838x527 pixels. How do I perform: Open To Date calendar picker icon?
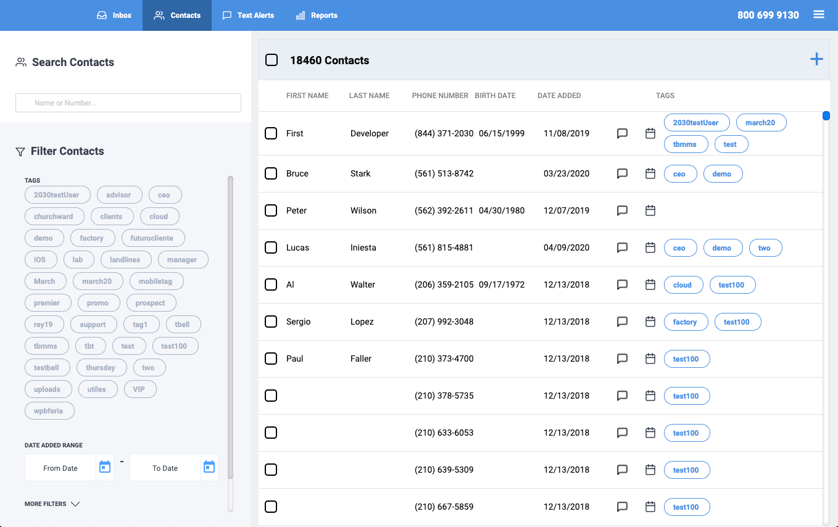coord(209,467)
